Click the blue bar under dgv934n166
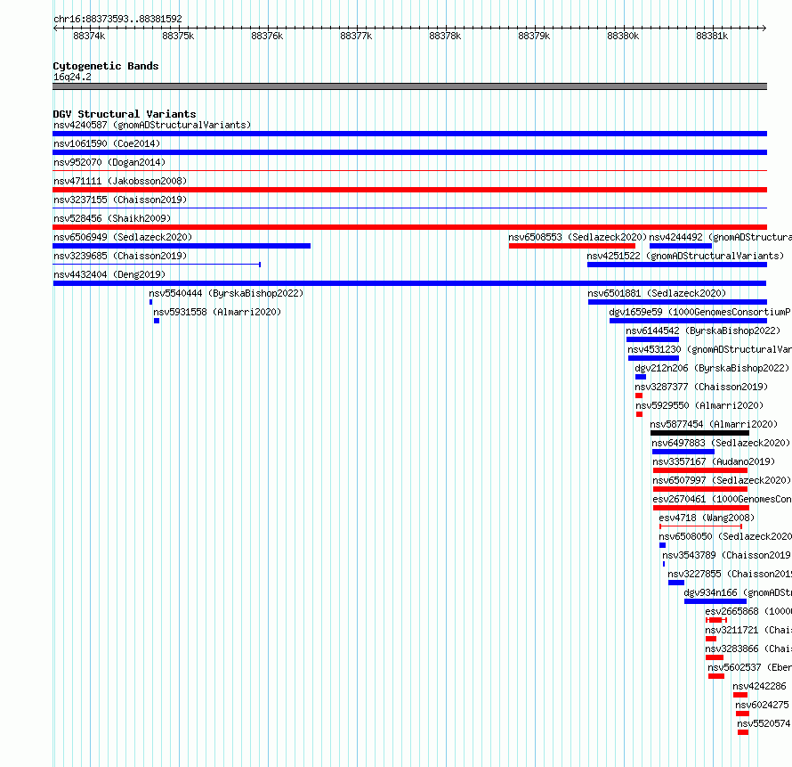The image size is (792, 767). 715,601
